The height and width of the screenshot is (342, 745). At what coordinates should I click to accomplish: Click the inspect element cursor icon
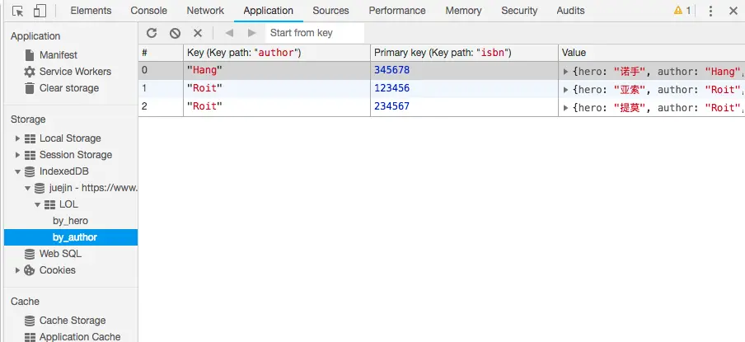coord(18,11)
